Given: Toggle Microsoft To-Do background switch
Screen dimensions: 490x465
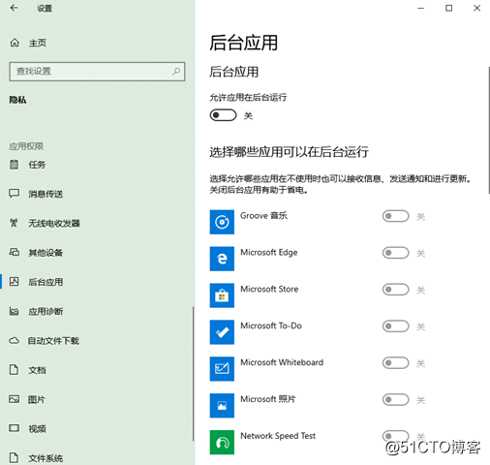Looking at the screenshot, I should 395,326.
